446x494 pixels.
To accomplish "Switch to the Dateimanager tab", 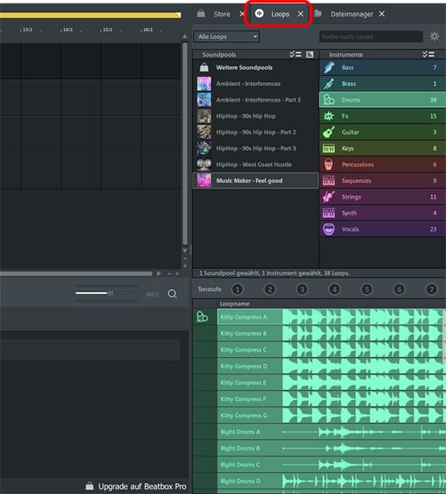I will coord(351,14).
